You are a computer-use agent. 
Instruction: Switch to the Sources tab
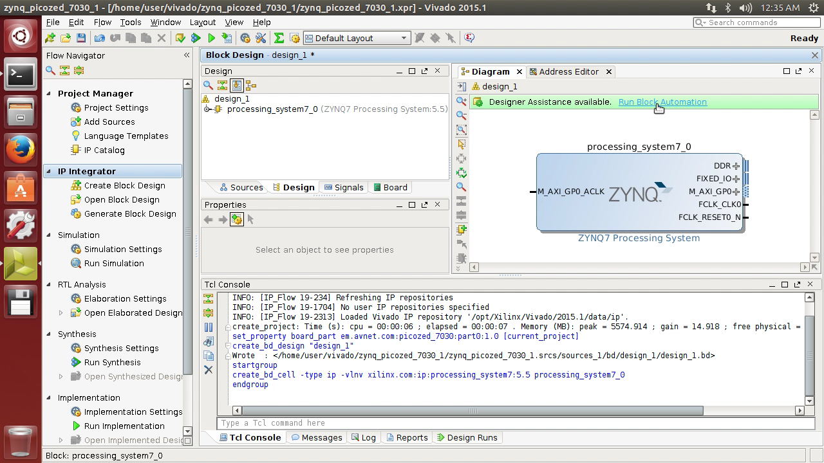click(x=241, y=187)
